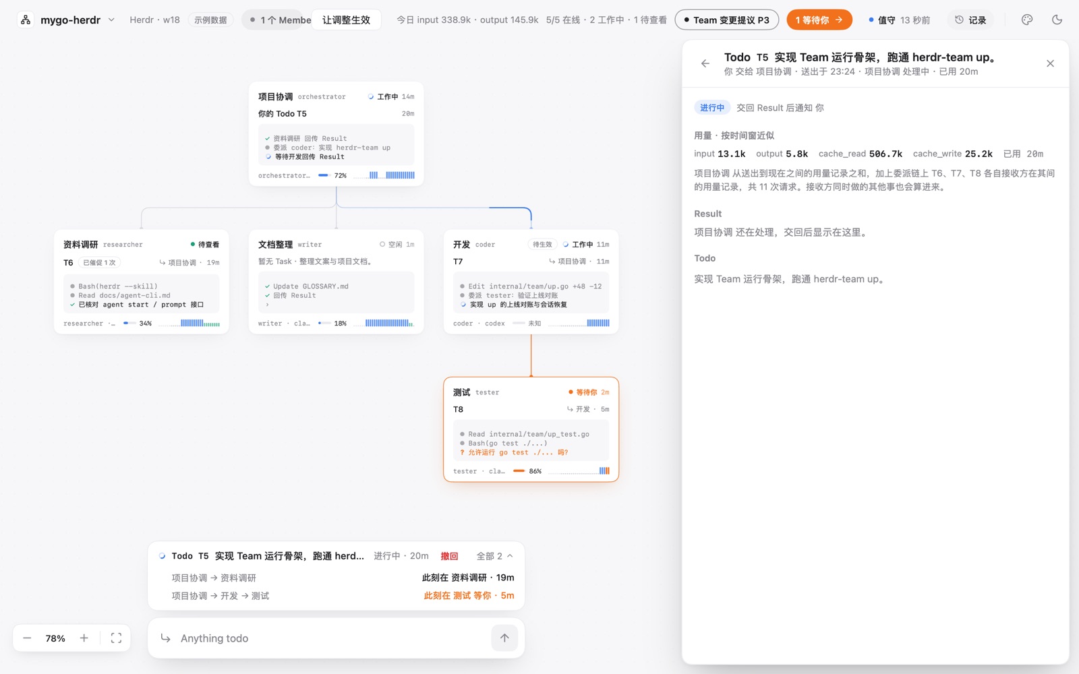Image resolution: width=1079 pixels, height=674 pixels.
Task: Click the mygo-herdr workspace logo icon
Action: pos(26,20)
